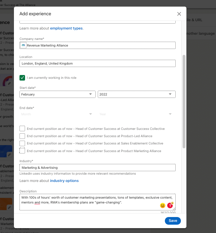Open the Start date month dropdown showing February
216x233 pixels.
[57, 94]
